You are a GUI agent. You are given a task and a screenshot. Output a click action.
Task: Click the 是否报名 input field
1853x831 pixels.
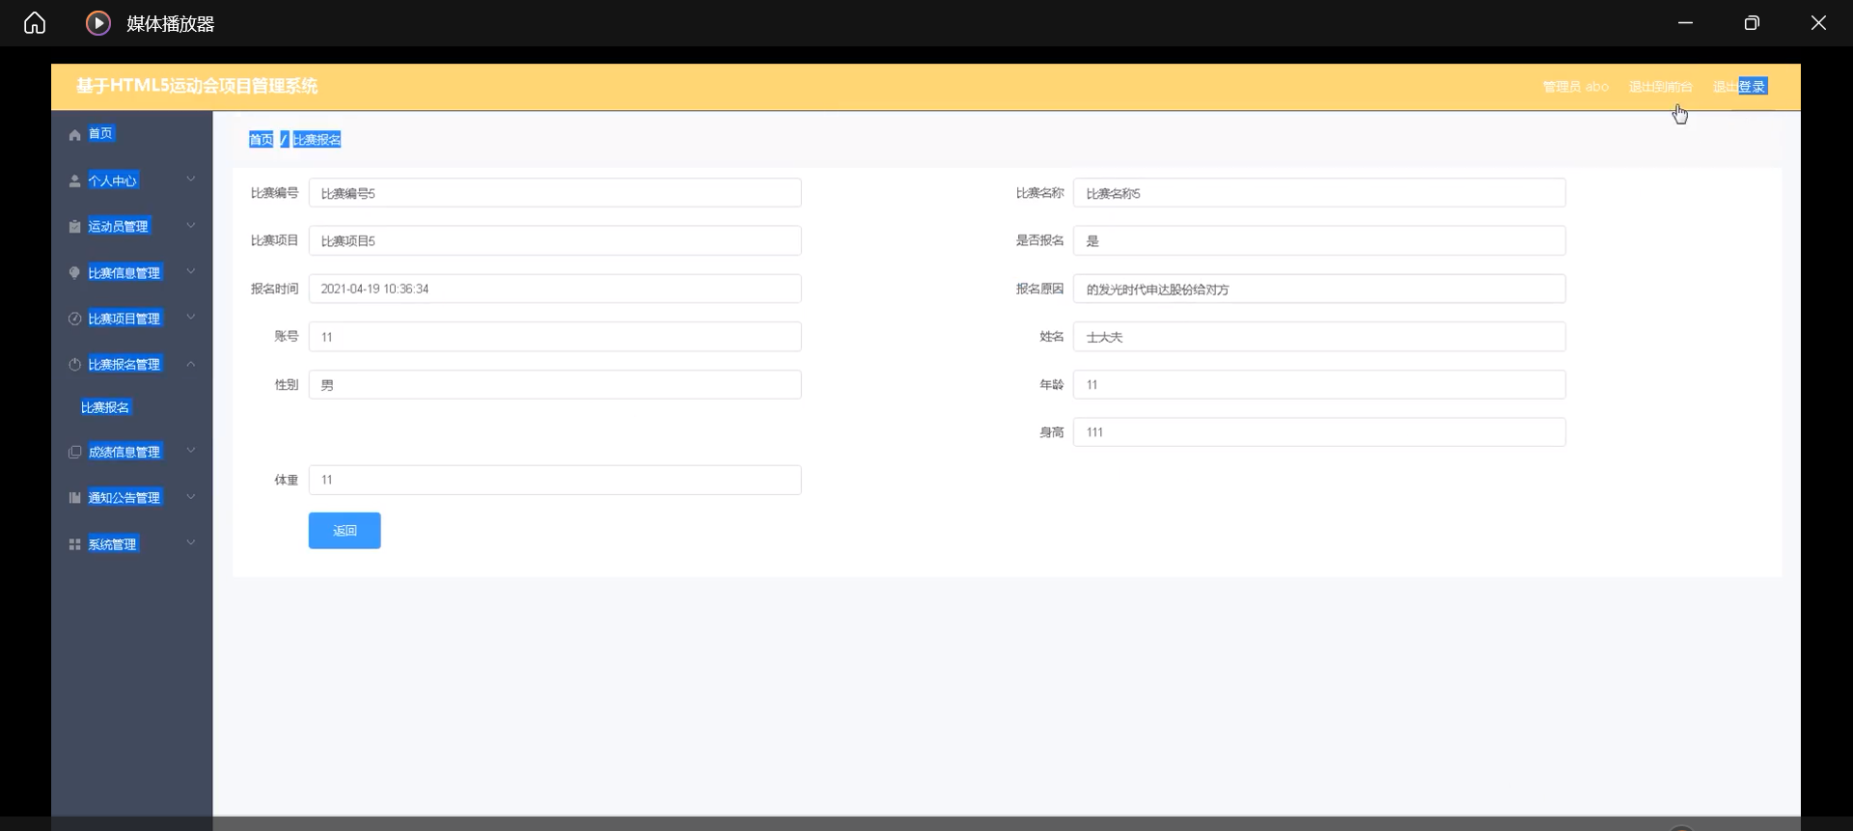(1319, 240)
